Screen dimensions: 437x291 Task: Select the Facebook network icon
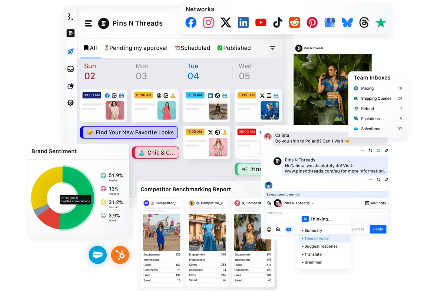[191, 22]
